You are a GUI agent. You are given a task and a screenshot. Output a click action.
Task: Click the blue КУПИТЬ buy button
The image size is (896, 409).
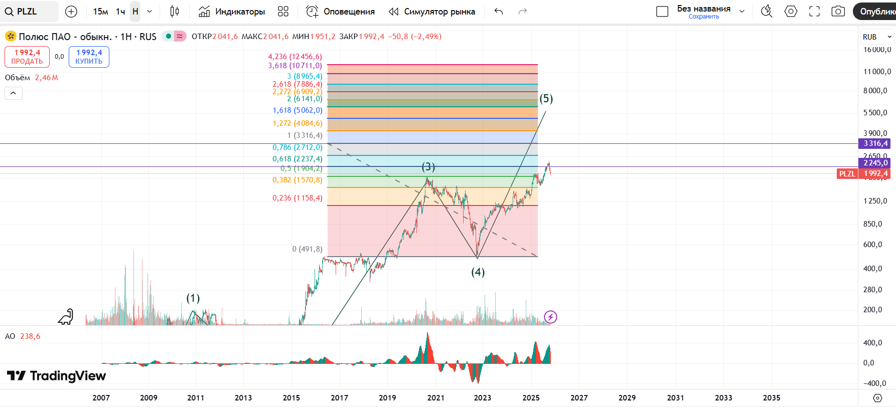[x=89, y=57]
